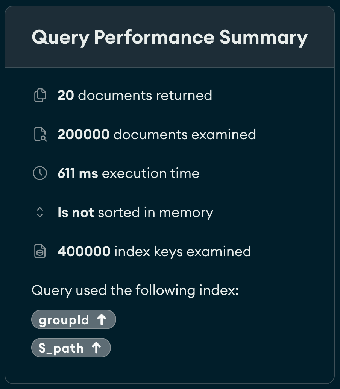Click the ascending arrow on groupId badge
340x389 pixels.
tap(102, 320)
